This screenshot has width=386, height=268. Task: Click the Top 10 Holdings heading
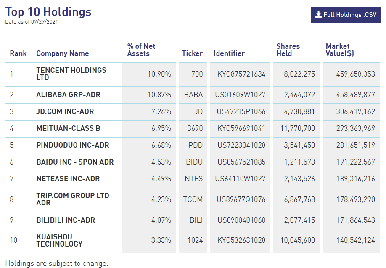[48, 12]
